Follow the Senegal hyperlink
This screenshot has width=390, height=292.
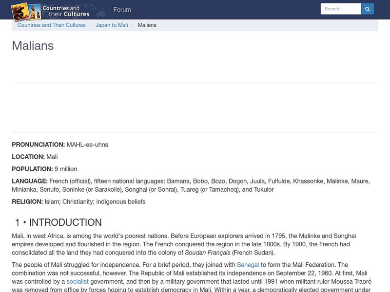tap(248, 265)
